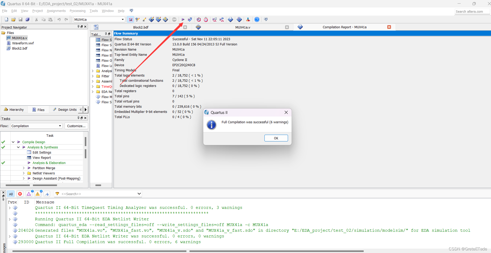Open the message Search dropdown arrow
This screenshot has width=491, height=253.
coord(139,194)
